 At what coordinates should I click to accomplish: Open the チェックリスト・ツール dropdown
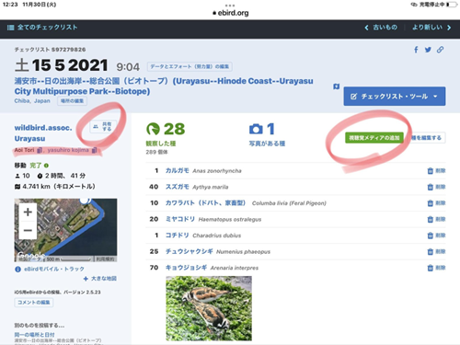[x=395, y=97]
